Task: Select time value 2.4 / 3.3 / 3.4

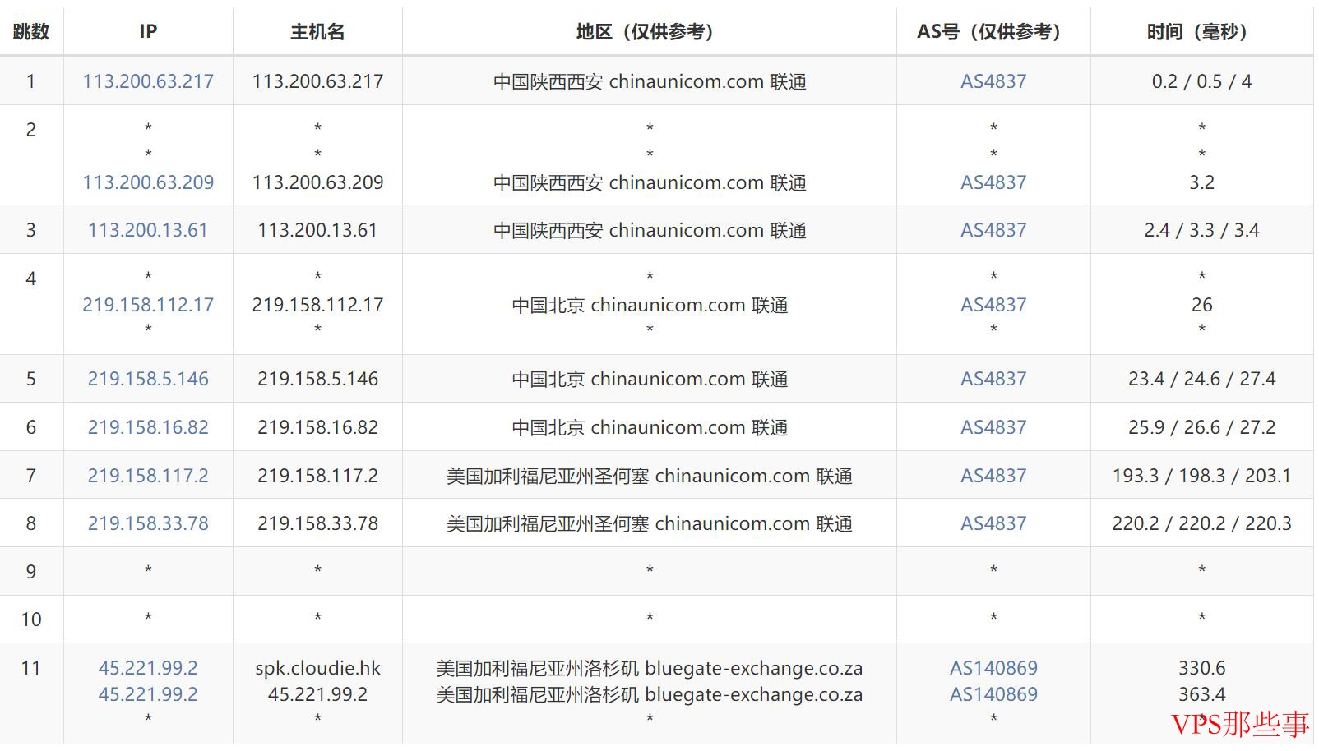Action: click(1201, 230)
